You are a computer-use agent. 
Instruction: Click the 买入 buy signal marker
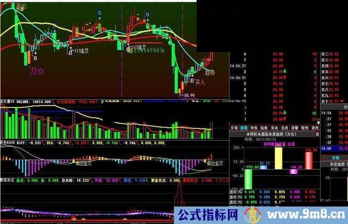tap(200, 83)
